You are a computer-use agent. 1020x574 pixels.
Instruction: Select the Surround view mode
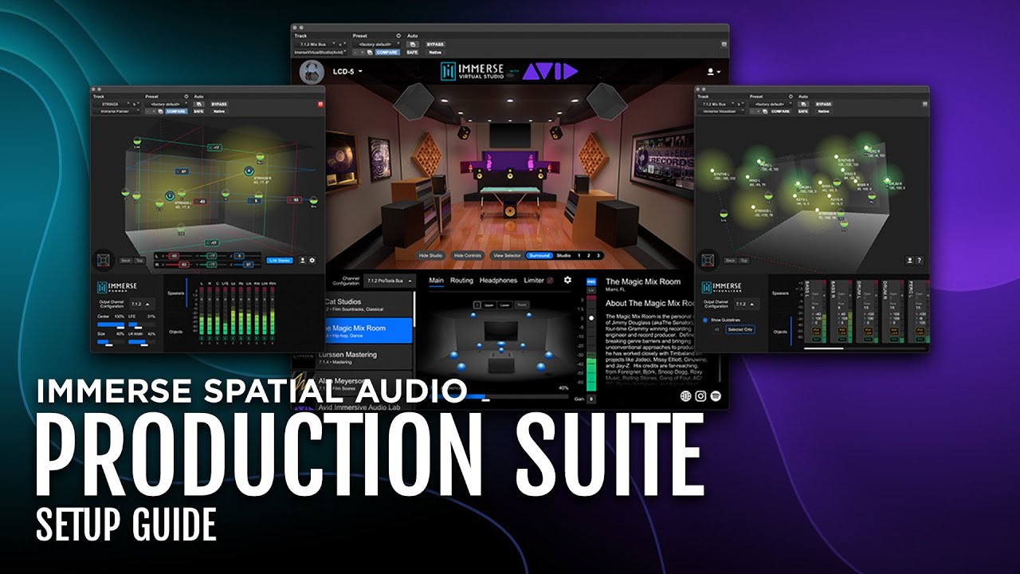[x=539, y=255]
